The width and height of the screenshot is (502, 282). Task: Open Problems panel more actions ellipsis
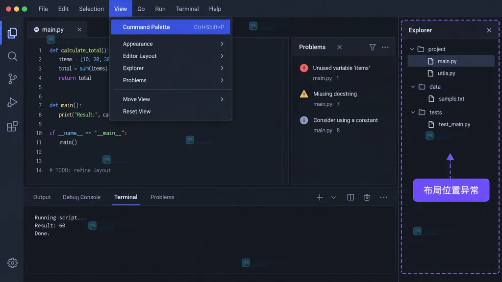(x=385, y=47)
